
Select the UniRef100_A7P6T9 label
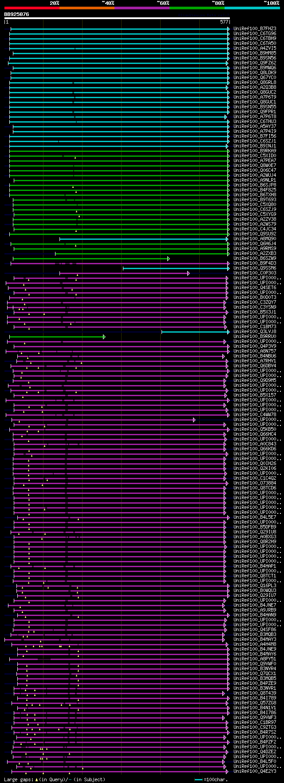(255, 97)
